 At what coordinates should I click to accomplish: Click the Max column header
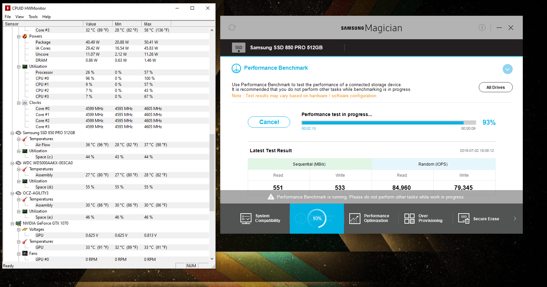click(156, 24)
